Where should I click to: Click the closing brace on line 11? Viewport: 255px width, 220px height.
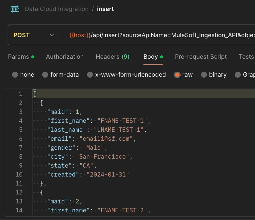point(42,183)
